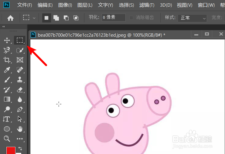Open the 视图(V) menu
This screenshot has height=154, width=225.
[185, 5]
